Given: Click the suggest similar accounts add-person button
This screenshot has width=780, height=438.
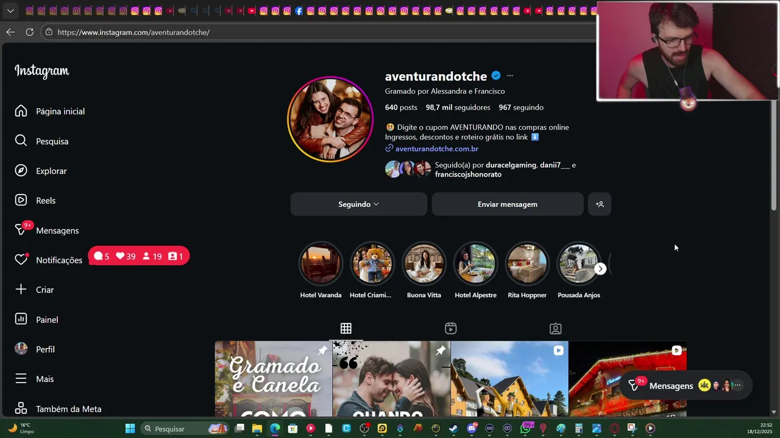Looking at the screenshot, I should [600, 204].
